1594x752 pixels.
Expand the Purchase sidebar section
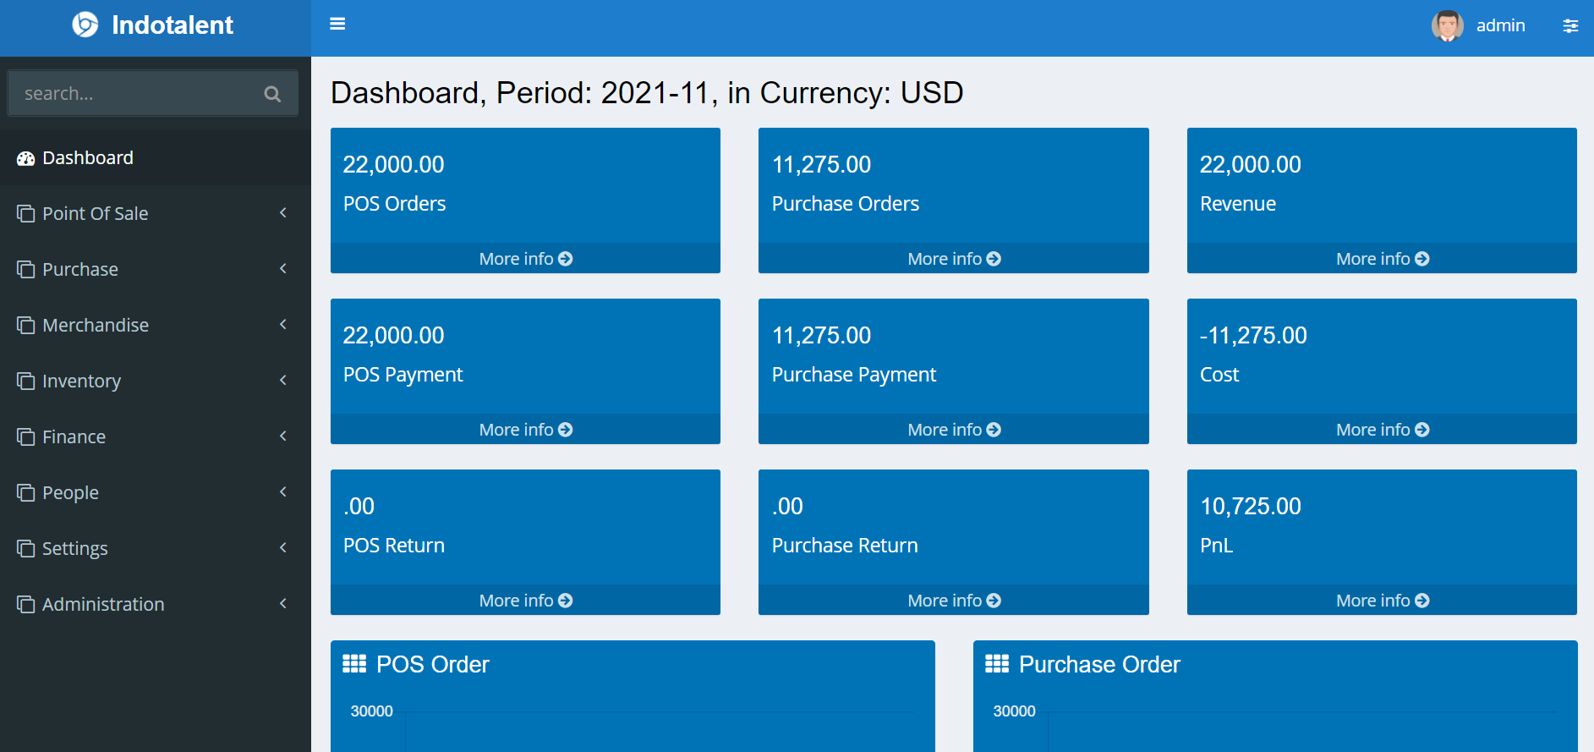80,270
